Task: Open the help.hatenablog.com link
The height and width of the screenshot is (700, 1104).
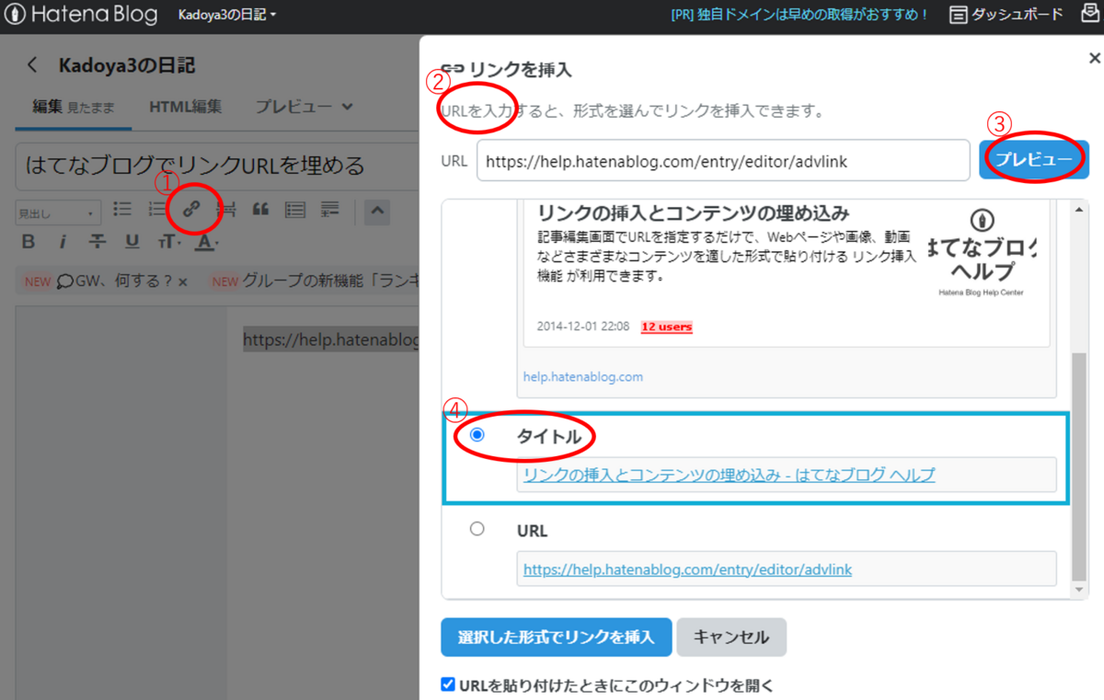Action: (582, 376)
